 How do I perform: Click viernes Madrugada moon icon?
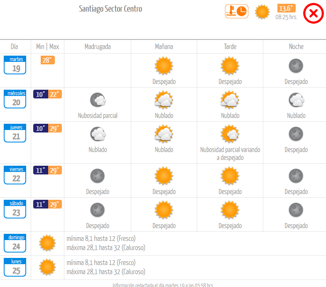coord(98,176)
